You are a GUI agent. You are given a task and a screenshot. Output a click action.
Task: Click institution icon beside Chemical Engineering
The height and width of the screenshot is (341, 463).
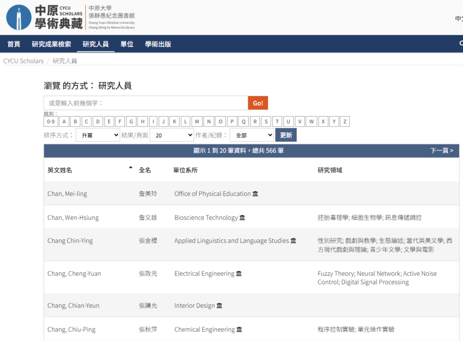click(x=239, y=330)
